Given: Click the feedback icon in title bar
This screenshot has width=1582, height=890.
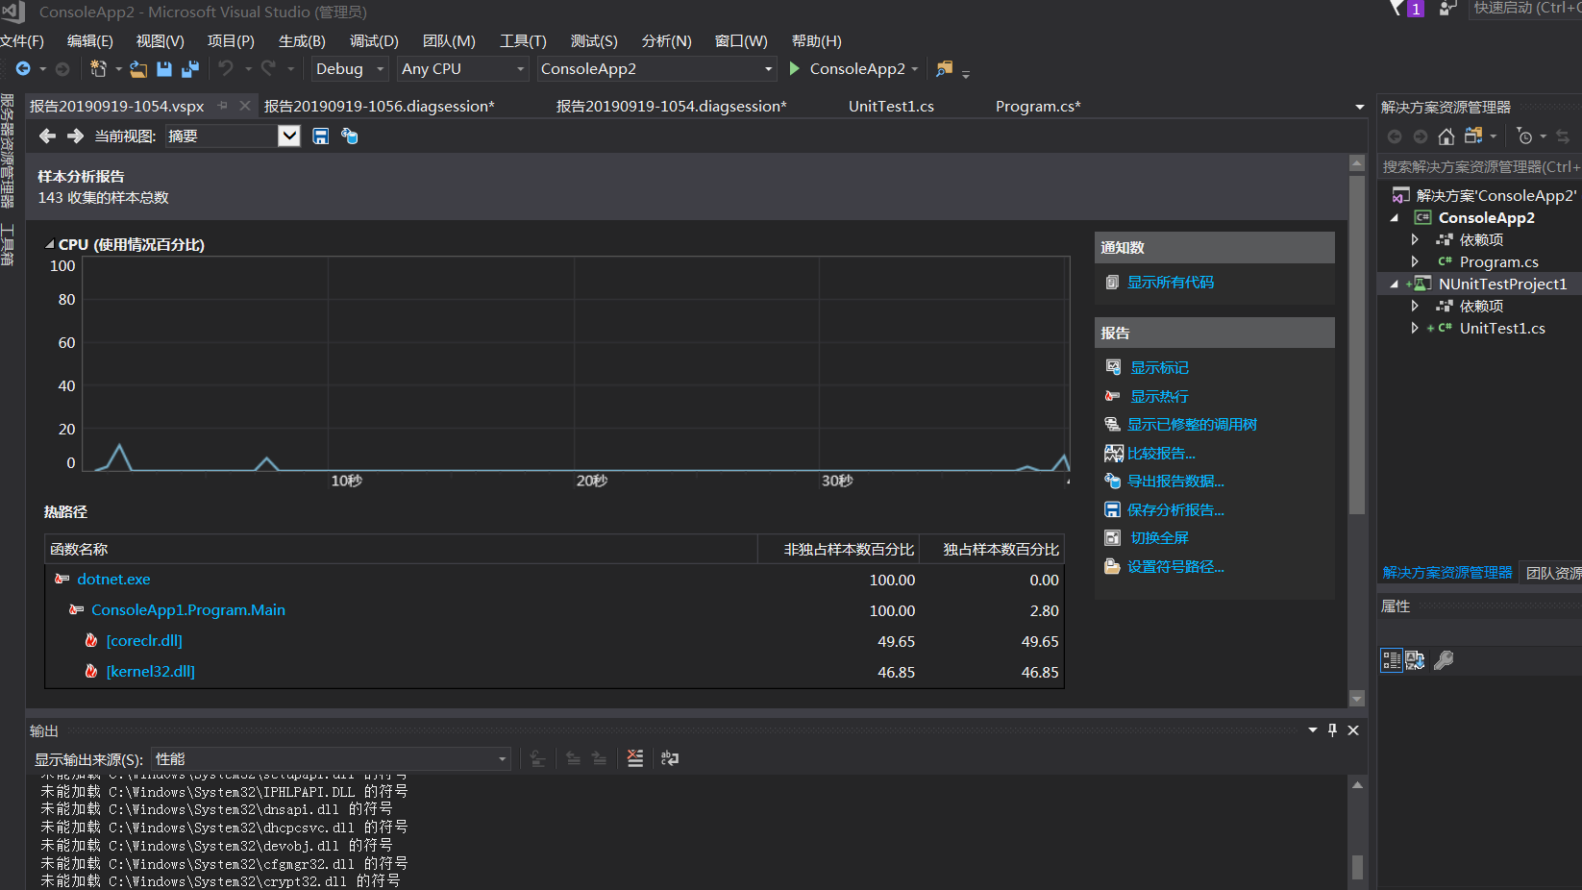Looking at the screenshot, I should tap(1447, 9).
